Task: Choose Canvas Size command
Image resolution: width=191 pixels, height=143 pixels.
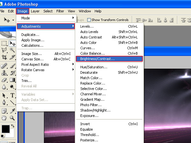Action: [x=46, y=59]
